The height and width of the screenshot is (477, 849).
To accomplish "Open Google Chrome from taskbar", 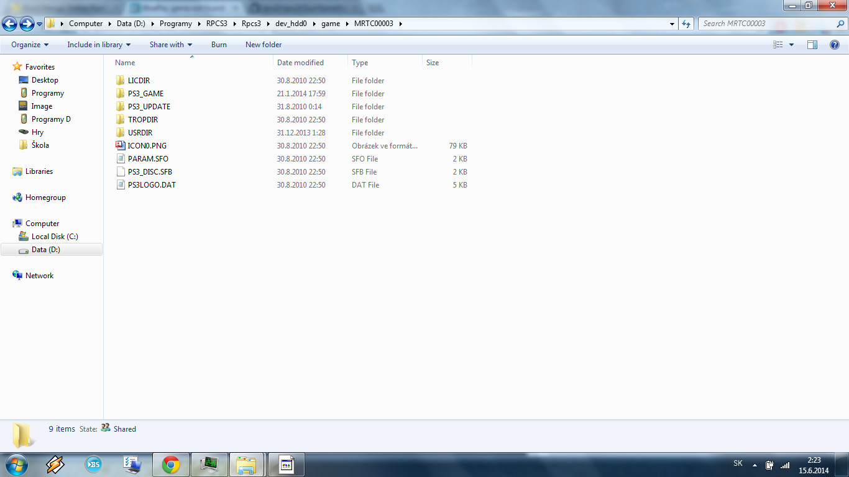I will click(x=170, y=465).
